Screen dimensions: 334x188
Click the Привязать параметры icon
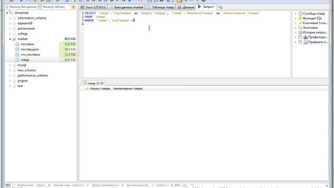(305, 42)
